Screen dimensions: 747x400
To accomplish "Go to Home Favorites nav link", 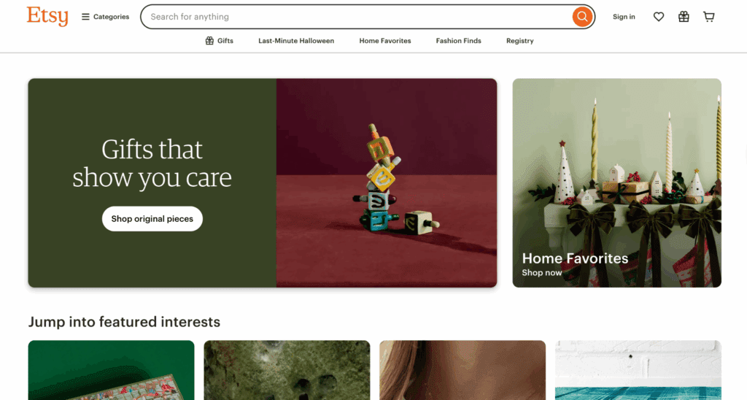I will coord(385,41).
